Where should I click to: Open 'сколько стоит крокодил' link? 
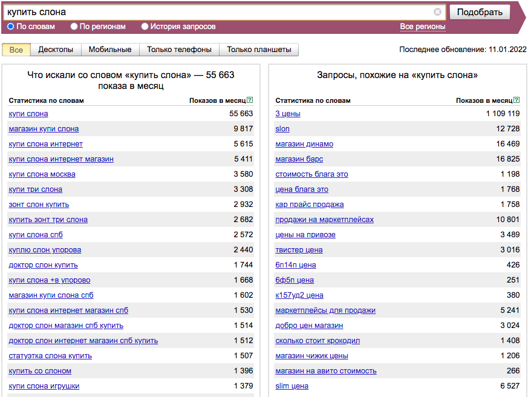click(318, 341)
